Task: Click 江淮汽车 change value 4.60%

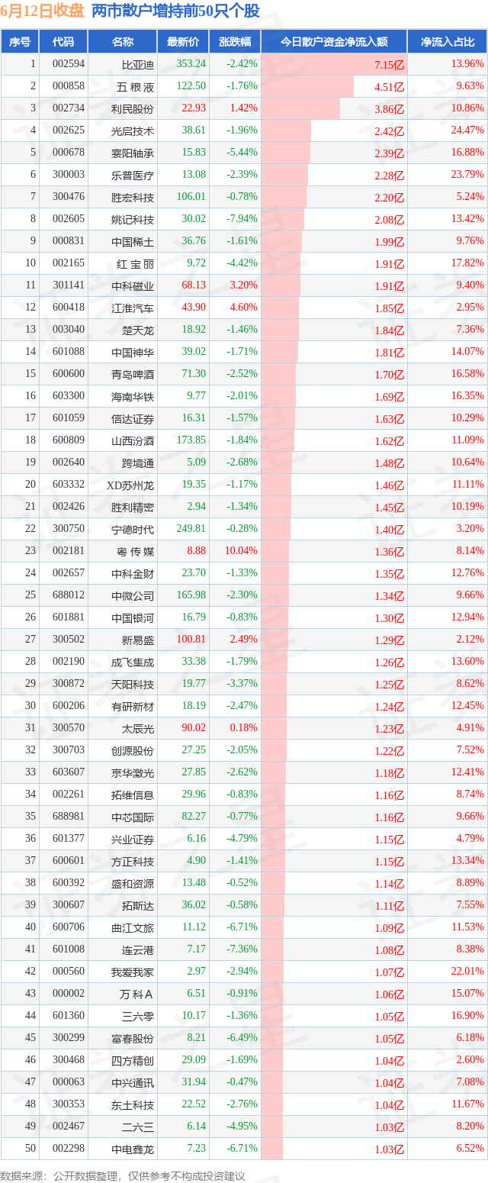Action: [244, 308]
